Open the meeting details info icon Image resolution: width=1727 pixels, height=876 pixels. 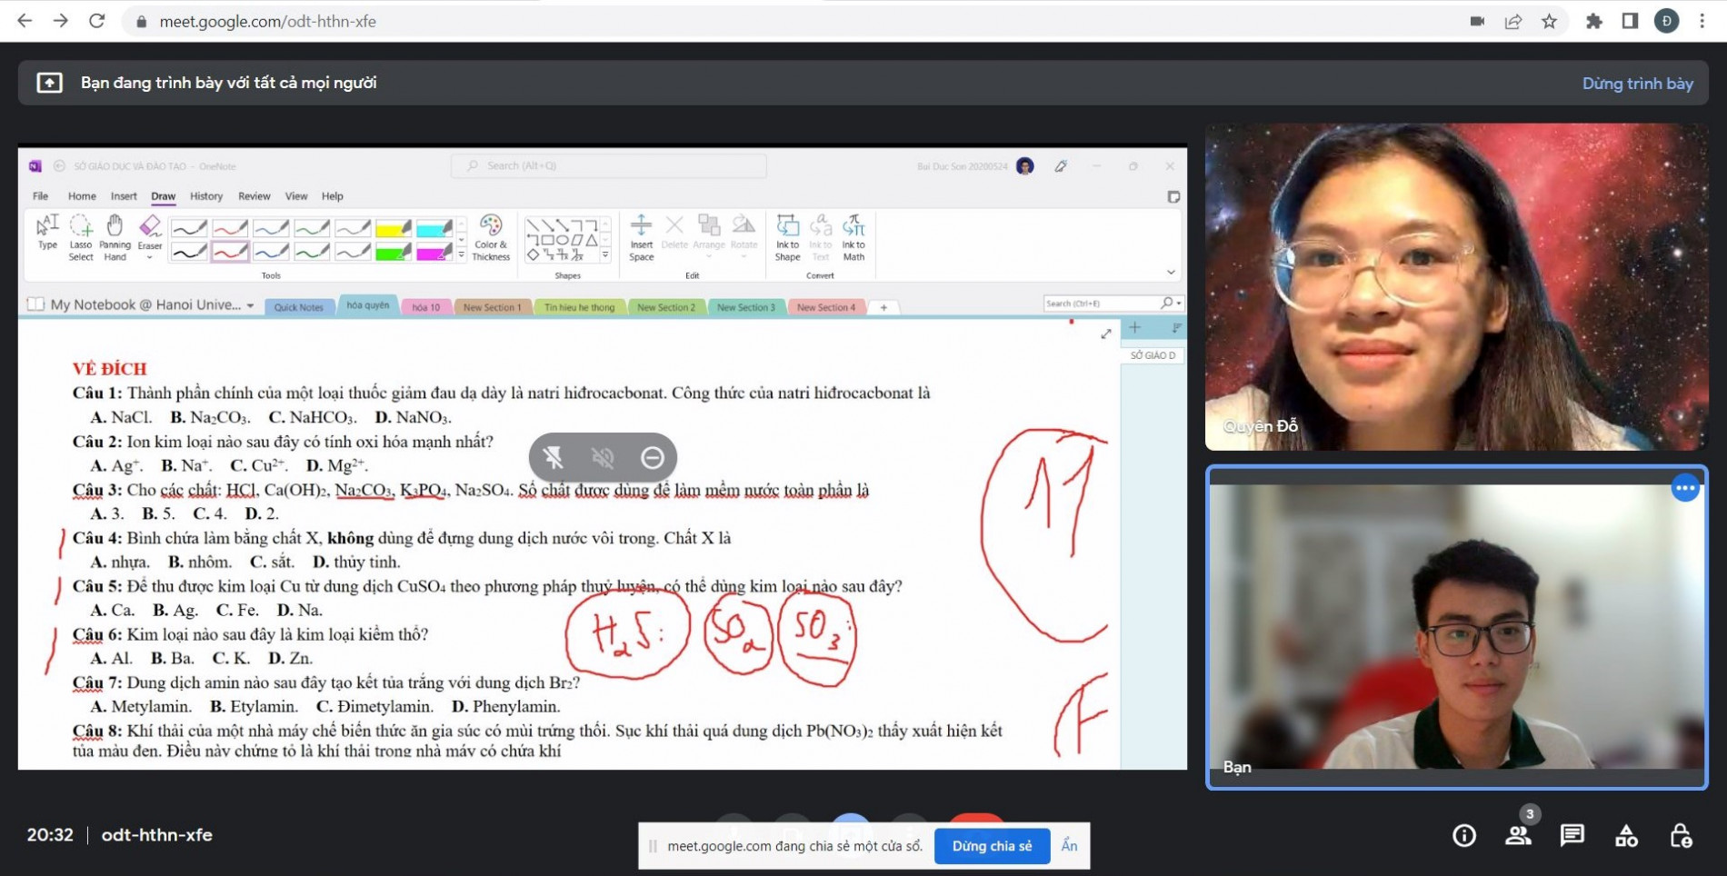point(1463,835)
